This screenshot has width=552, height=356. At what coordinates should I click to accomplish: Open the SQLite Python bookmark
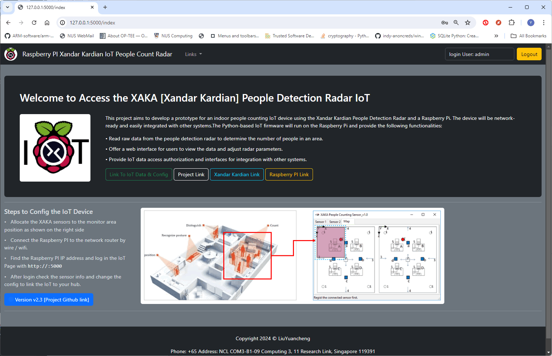point(454,36)
